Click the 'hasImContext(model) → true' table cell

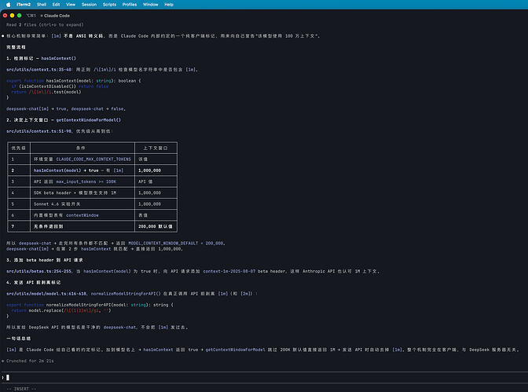(82, 170)
